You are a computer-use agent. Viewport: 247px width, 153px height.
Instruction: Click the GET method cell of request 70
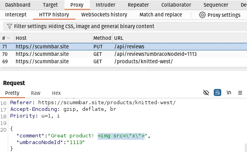(97, 54)
